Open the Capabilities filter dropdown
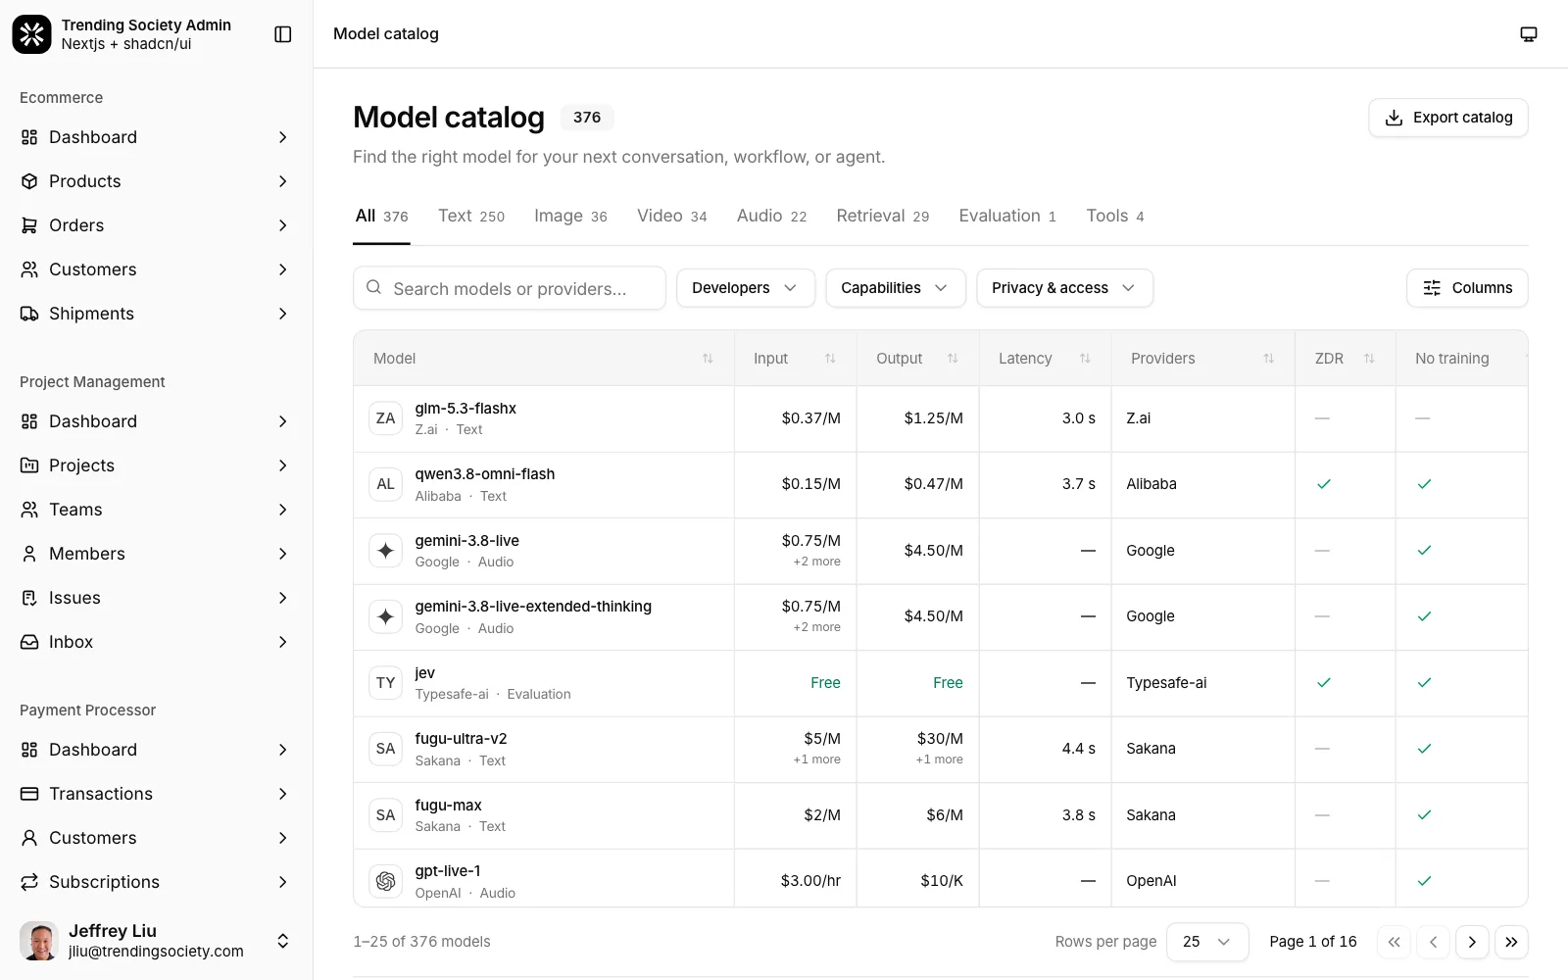Screen dimensions: 1568x980 pyautogui.click(x=896, y=288)
